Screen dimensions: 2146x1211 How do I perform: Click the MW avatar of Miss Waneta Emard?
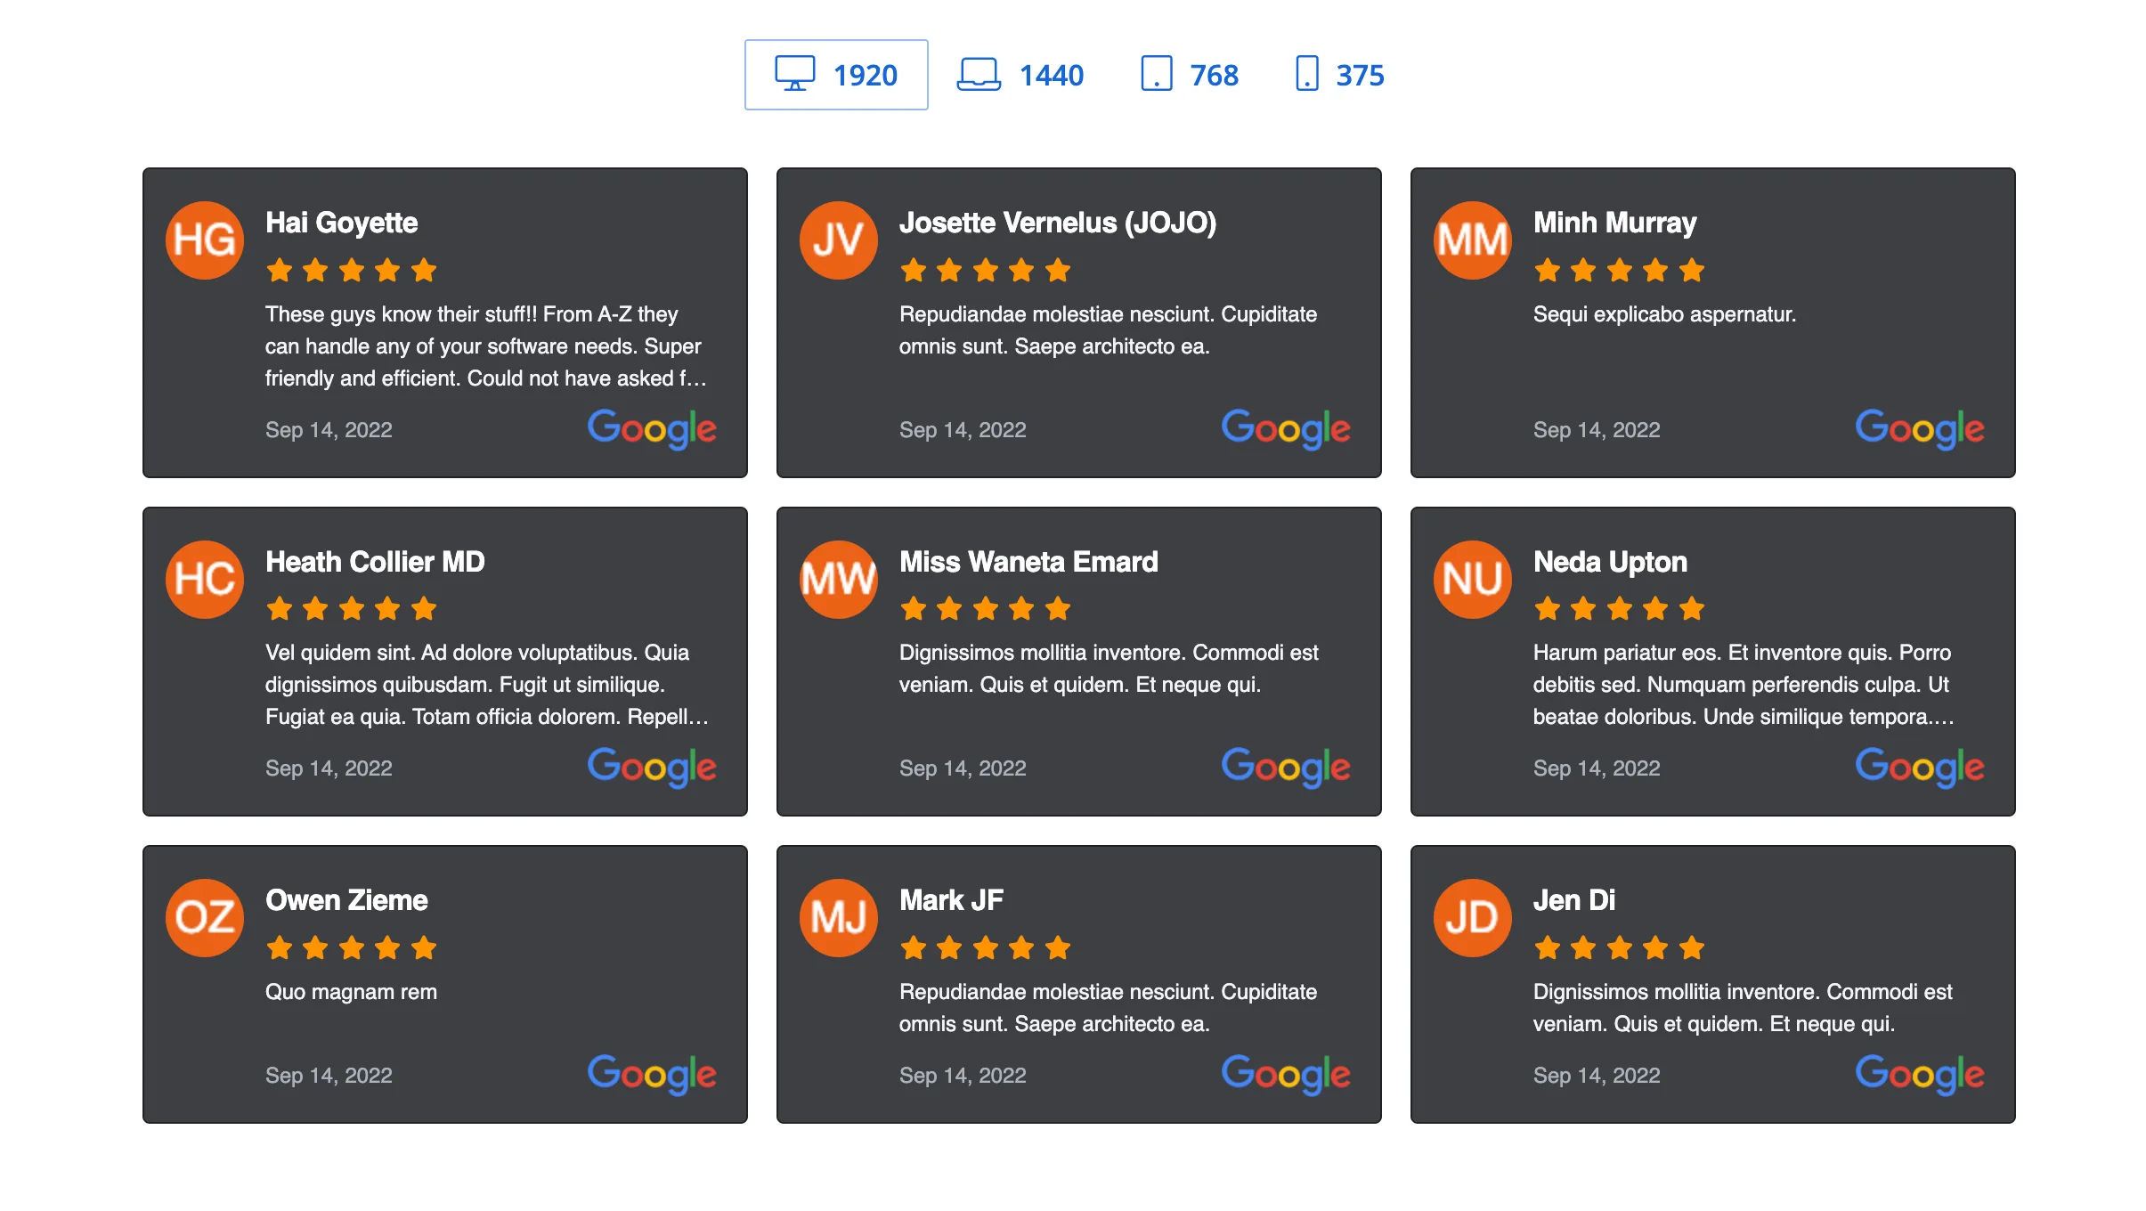839,580
